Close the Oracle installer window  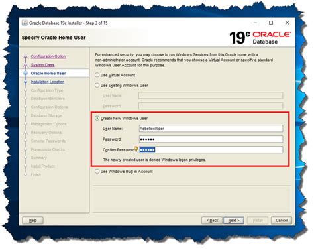pyautogui.click(x=287, y=23)
